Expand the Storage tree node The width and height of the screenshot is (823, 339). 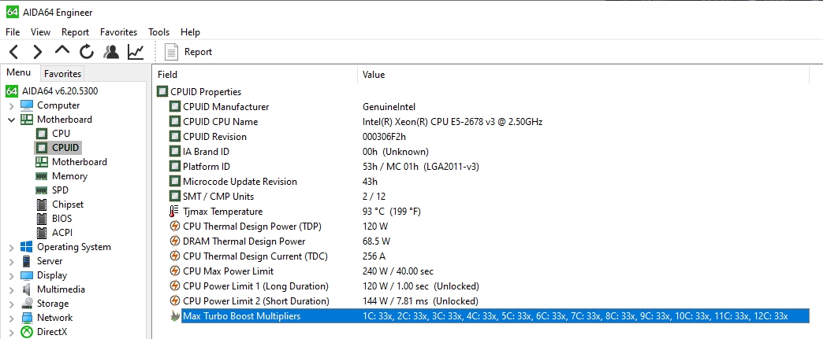pos(11,304)
